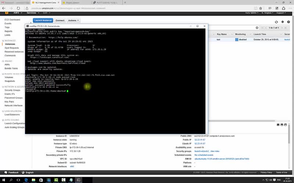The width and height of the screenshot is (294, 183).
Task: Click the refresh instances icon
Action: 276,22
